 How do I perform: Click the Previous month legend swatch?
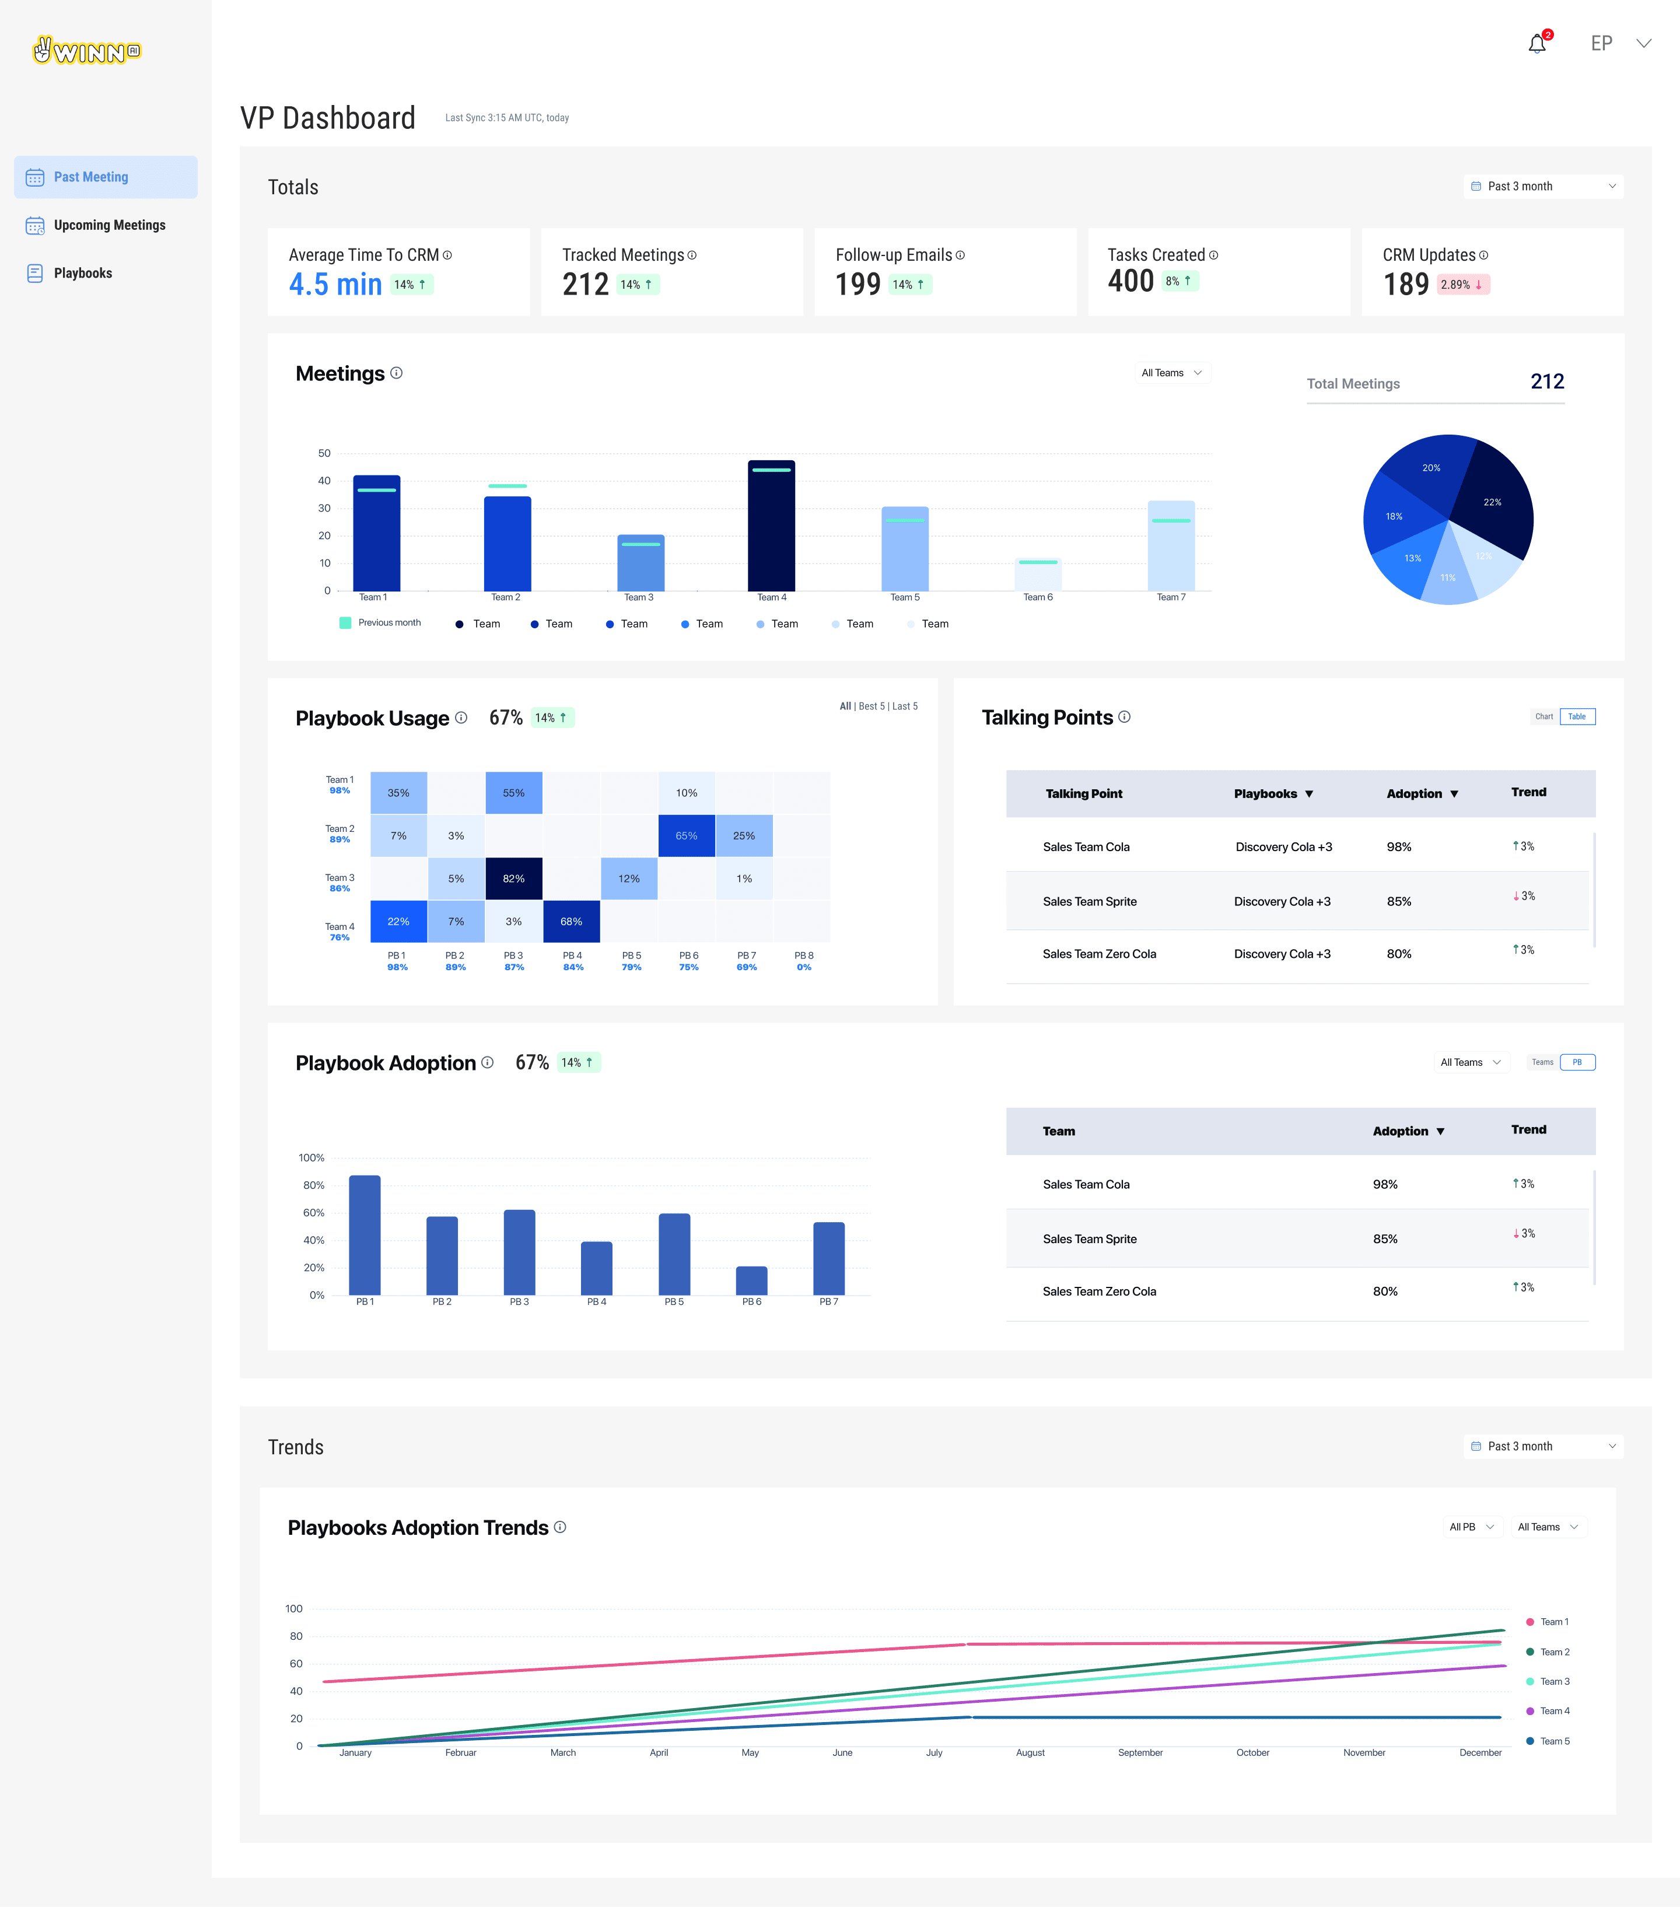(345, 622)
